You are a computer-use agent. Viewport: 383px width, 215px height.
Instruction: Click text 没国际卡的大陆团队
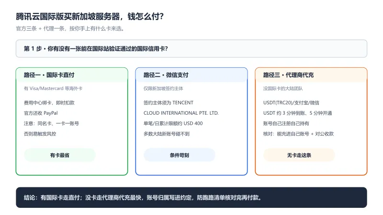pos(283,88)
